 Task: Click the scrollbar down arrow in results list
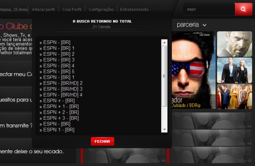(164, 130)
